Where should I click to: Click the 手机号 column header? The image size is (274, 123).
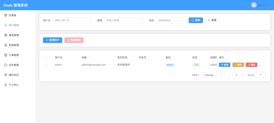[142, 57]
